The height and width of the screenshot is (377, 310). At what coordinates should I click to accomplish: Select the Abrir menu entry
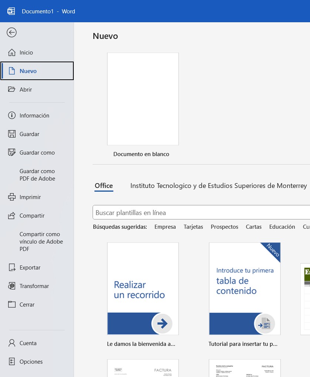37,89
